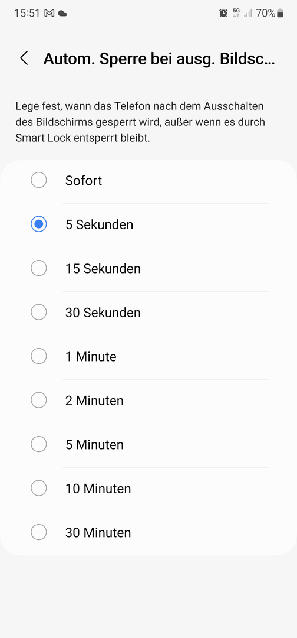Select the 5 Sekunden radio button
297x638 pixels.
coord(38,224)
